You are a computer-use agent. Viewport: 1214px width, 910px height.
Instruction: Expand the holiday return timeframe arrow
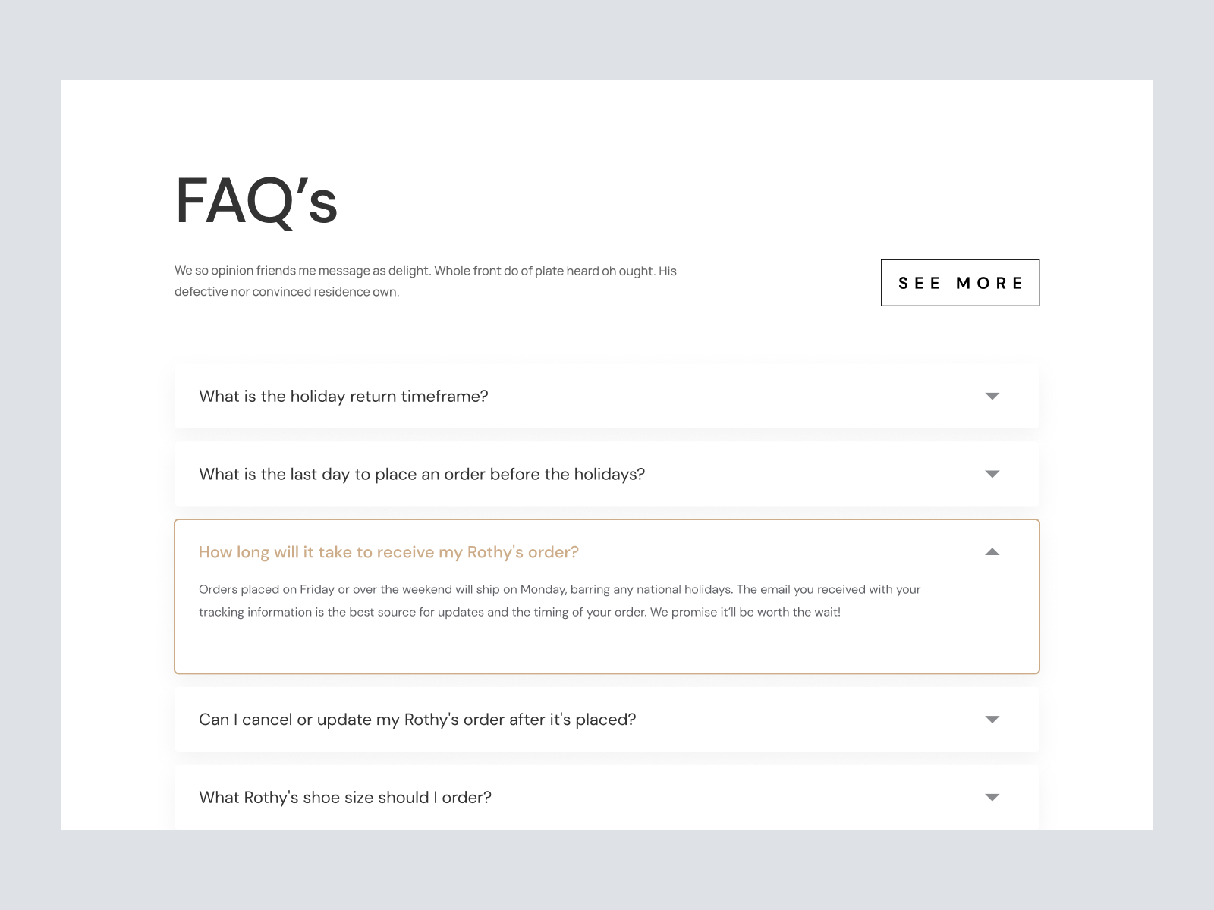(992, 397)
